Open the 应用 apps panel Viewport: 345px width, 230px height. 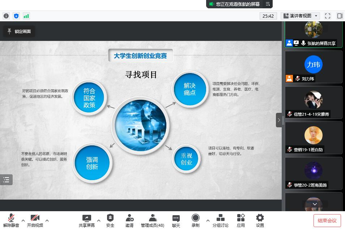pyautogui.click(x=241, y=220)
